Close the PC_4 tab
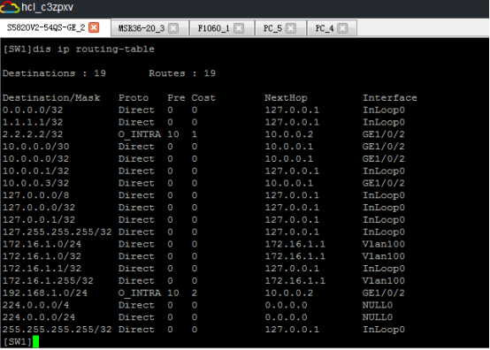 coord(342,28)
